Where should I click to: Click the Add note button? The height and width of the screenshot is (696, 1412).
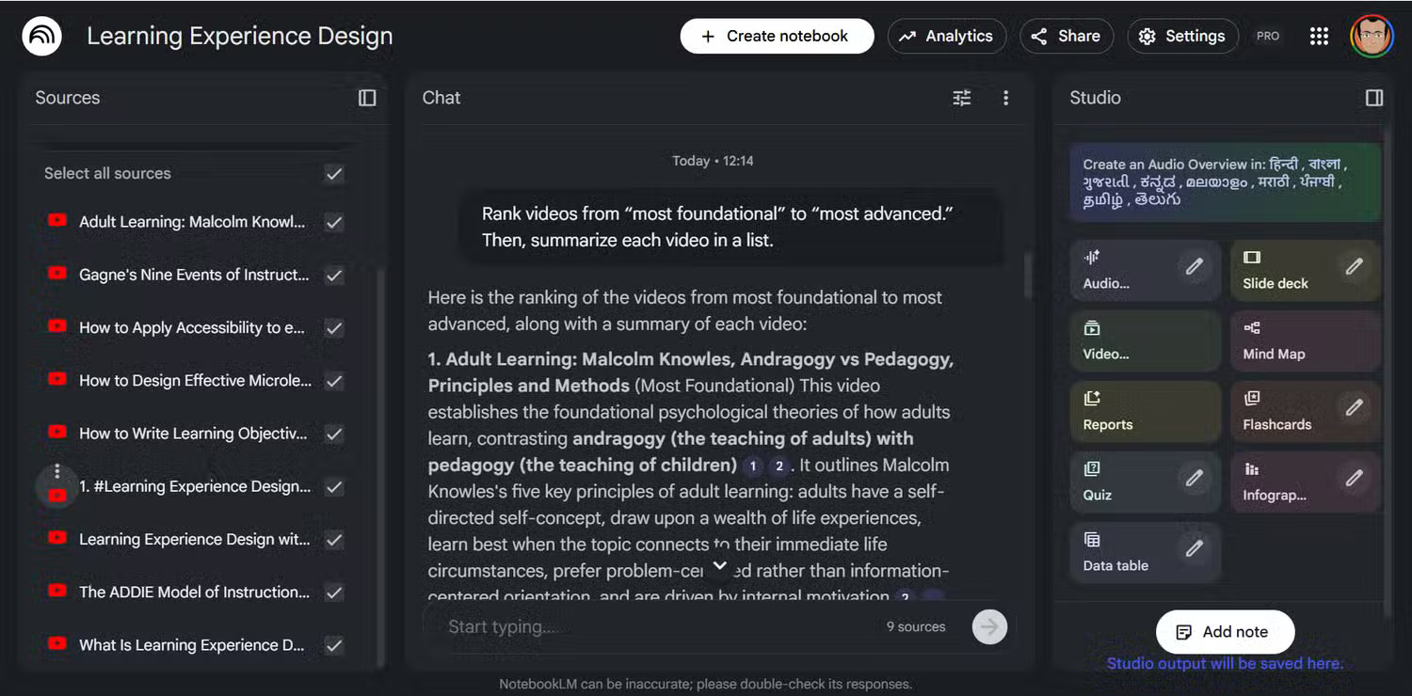pyautogui.click(x=1225, y=632)
